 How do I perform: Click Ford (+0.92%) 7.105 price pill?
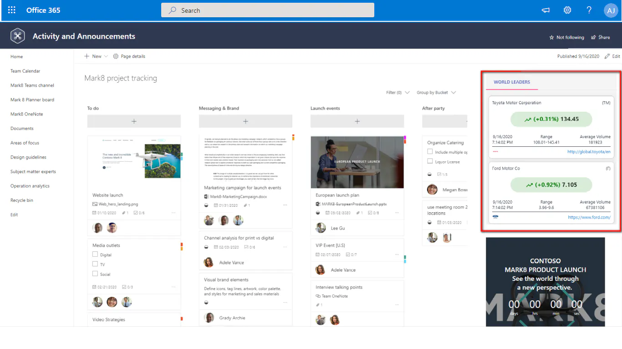pyautogui.click(x=551, y=185)
